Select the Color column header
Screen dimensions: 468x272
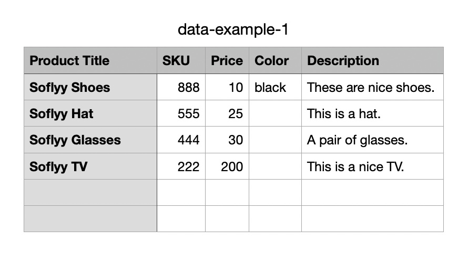click(x=275, y=60)
